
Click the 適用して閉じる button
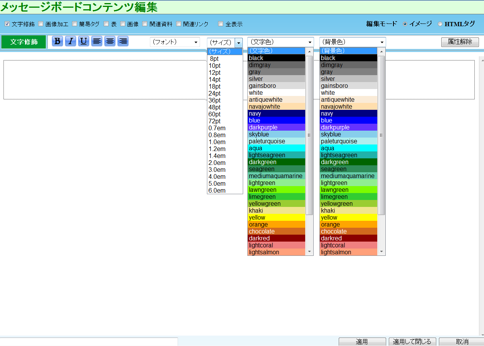413,342
